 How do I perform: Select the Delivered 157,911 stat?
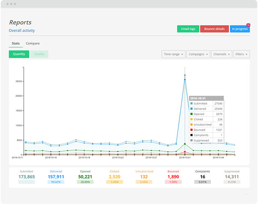(56, 177)
